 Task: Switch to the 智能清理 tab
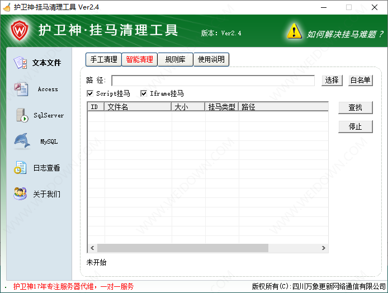(x=140, y=59)
